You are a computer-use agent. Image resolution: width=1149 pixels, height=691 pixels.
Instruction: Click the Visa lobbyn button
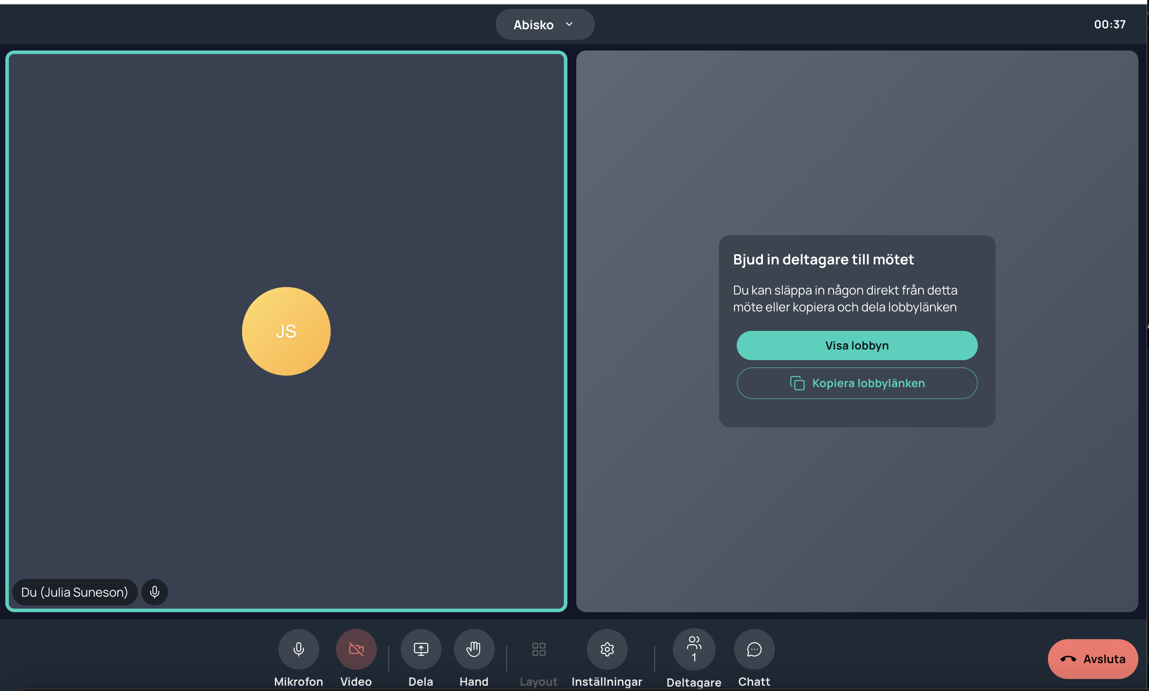857,345
